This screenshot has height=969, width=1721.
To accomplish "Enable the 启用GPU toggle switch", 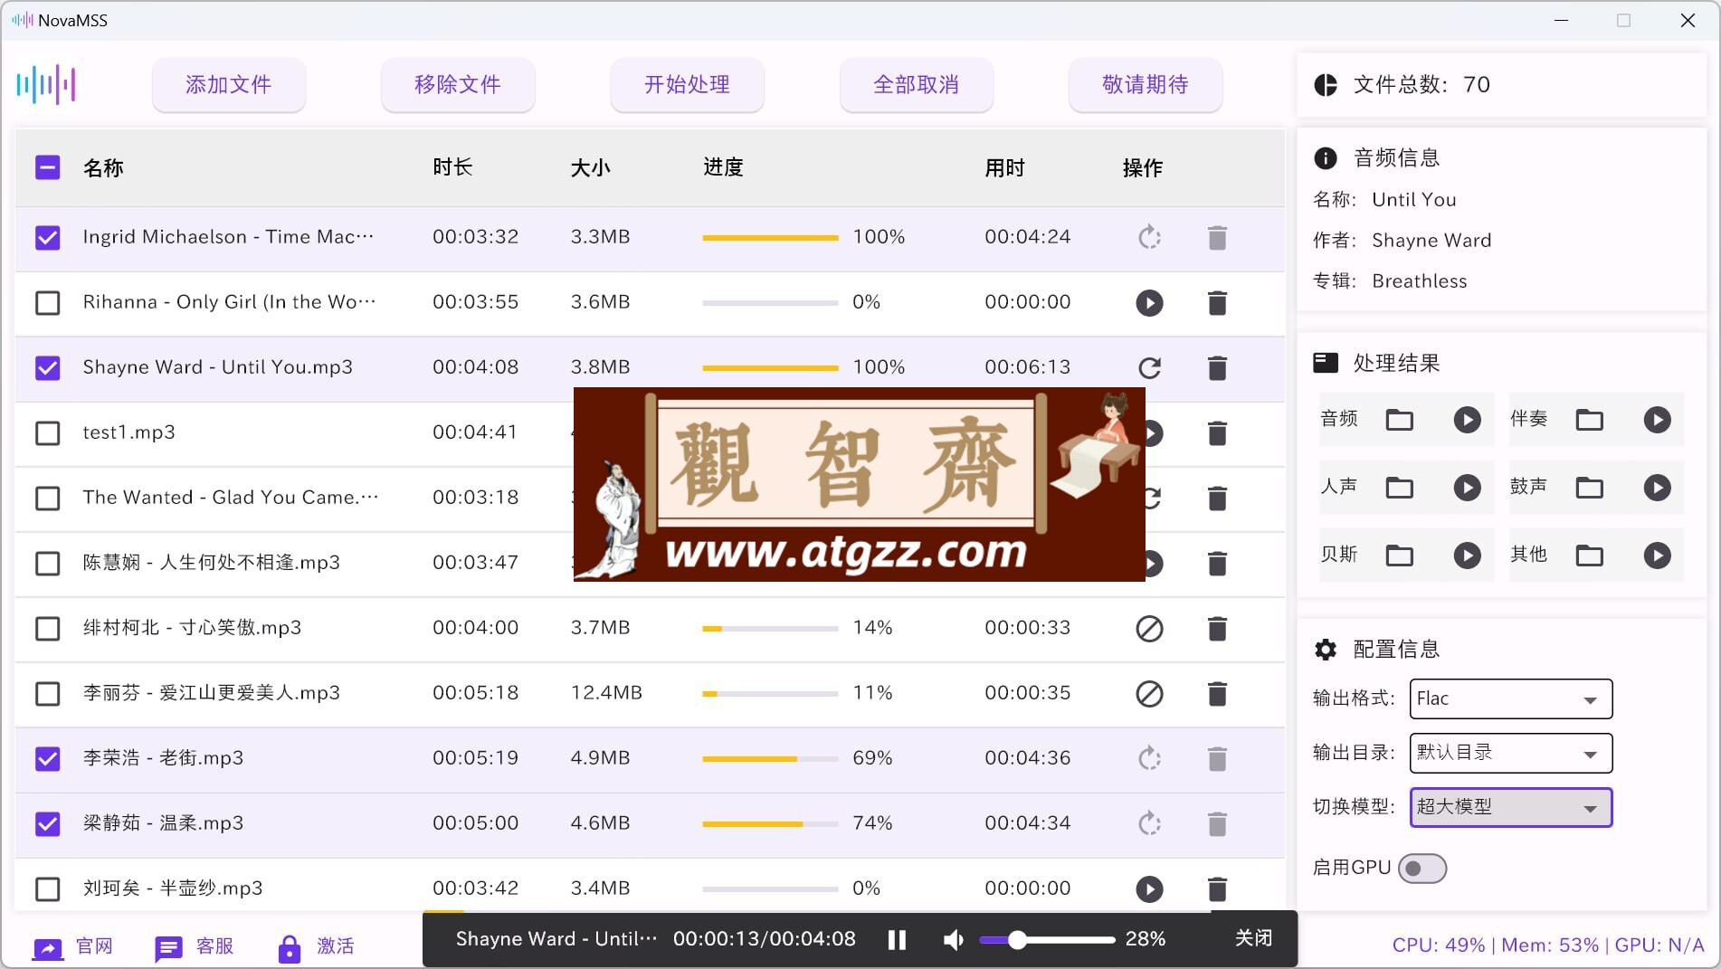I will click(x=1421, y=869).
